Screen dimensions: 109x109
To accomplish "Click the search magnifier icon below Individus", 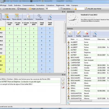I will (68, 103).
